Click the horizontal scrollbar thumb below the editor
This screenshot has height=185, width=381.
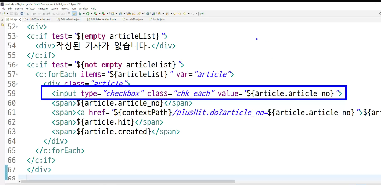point(128,182)
